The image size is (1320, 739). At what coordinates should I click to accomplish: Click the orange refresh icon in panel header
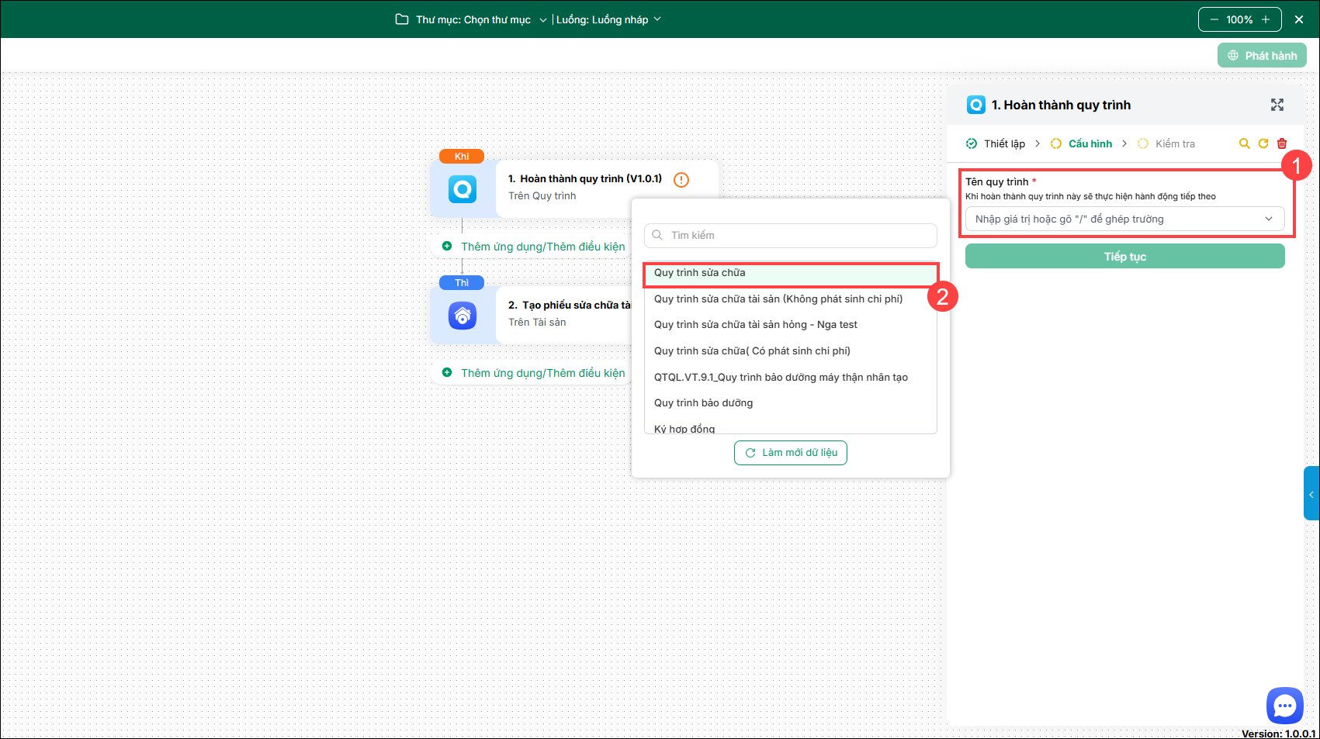pyautogui.click(x=1263, y=143)
